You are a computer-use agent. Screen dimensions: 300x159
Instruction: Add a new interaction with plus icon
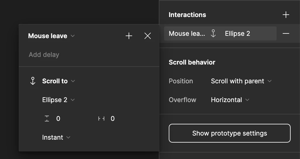(x=286, y=15)
